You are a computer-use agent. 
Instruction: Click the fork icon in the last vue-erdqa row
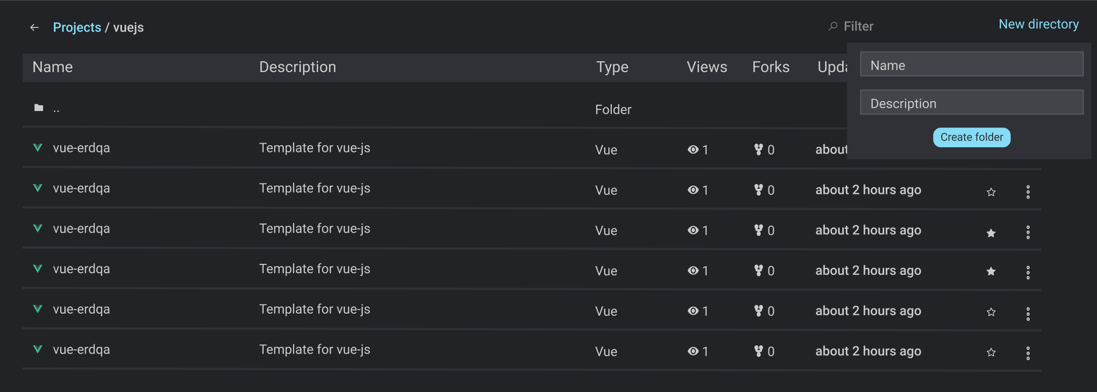pos(758,351)
